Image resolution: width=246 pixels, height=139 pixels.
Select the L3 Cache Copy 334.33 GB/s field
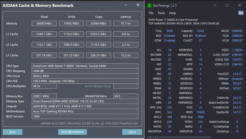(99, 55)
